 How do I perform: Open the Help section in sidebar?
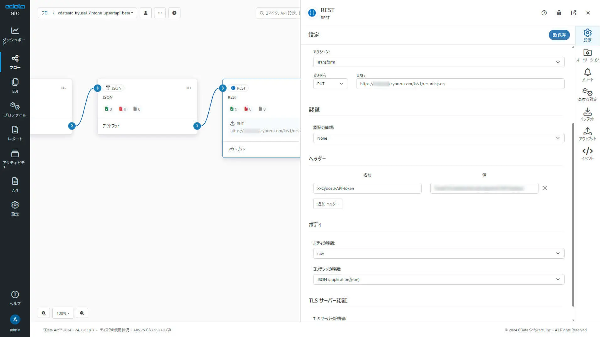[15, 298]
